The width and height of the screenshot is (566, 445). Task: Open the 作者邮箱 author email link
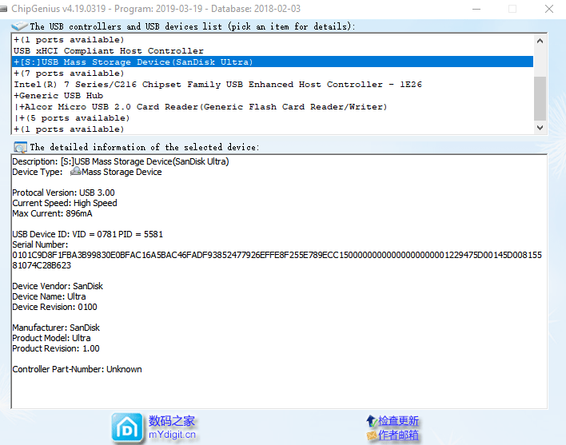[x=398, y=435]
